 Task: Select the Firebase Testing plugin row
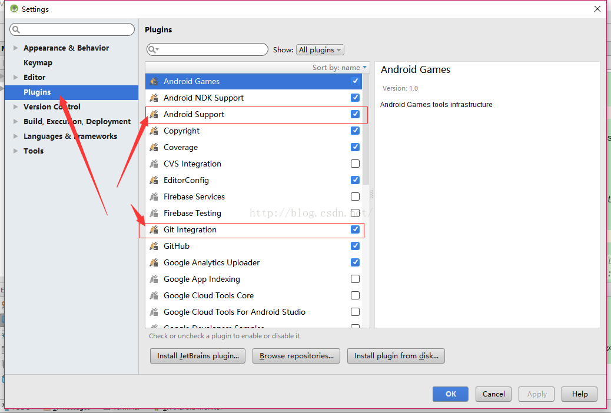(254, 213)
